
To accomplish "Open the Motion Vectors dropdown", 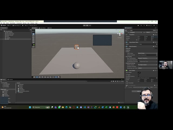I will [x=148, y=65].
